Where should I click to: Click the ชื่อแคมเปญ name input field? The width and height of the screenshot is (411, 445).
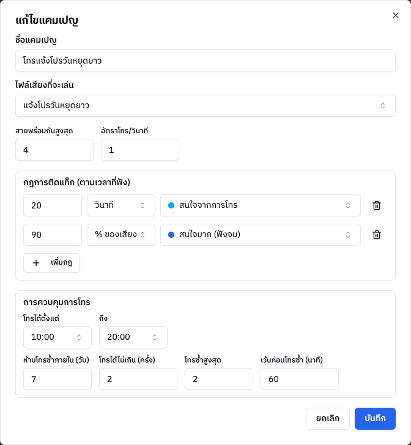pos(206,61)
